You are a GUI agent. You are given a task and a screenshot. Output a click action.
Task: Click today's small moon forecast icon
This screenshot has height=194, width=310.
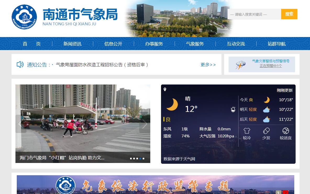tap(267, 100)
